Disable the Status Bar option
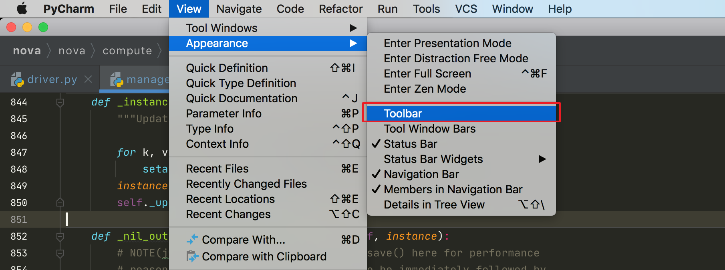The height and width of the screenshot is (270, 725). (x=410, y=144)
